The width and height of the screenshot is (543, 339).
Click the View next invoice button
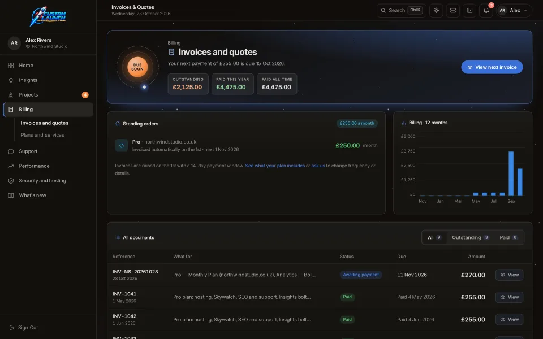(492, 67)
